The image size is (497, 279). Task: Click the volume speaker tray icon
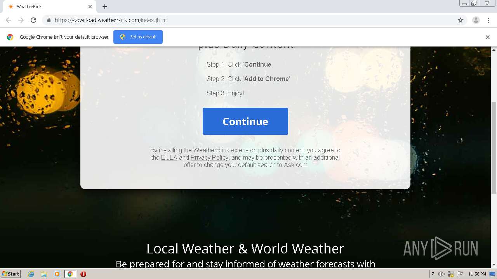point(441,274)
